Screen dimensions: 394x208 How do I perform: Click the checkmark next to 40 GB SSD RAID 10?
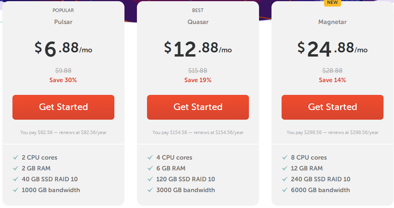click(x=16, y=179)
